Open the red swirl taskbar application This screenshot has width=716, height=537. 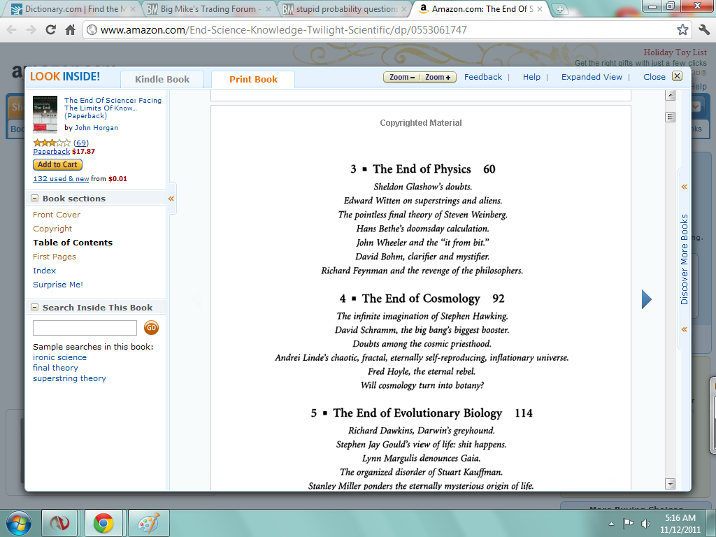coord(59,523)
